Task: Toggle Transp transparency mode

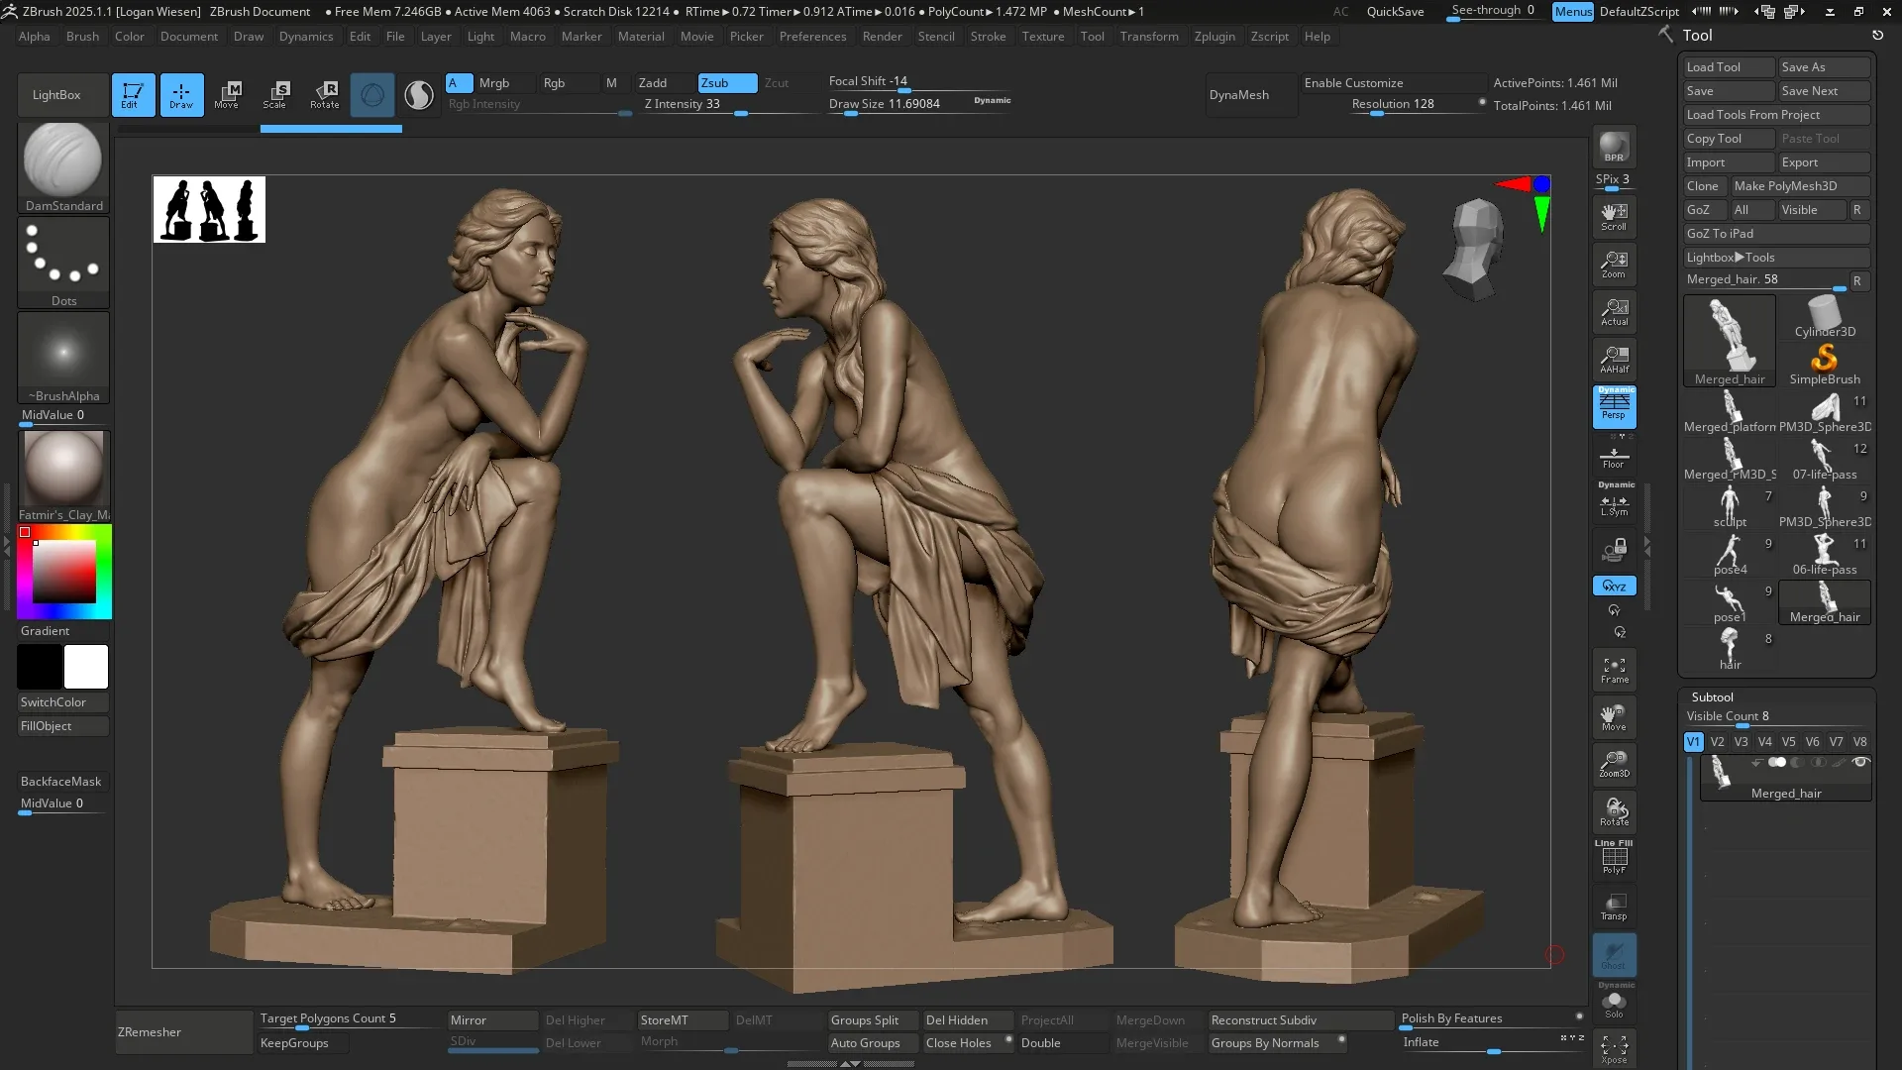Action: point(1614,907)
